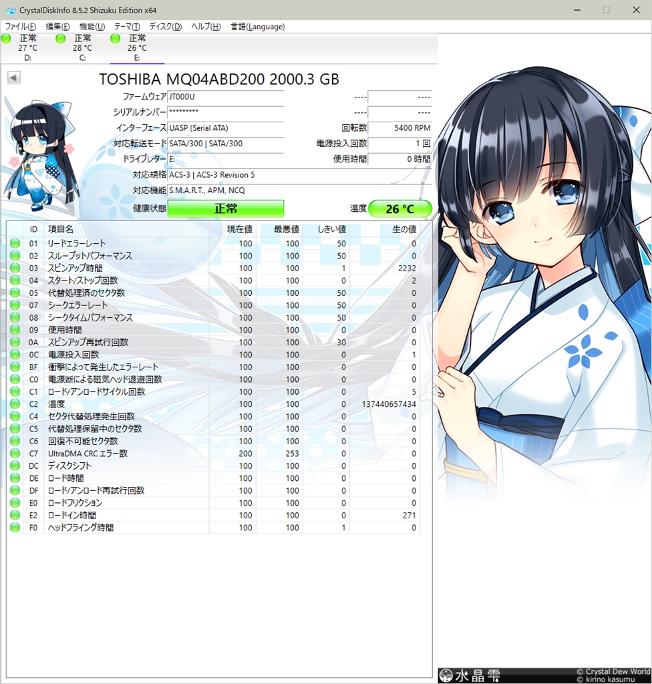Click status icon for ロード/アンロードサイクル回数 row

(15, 391)
